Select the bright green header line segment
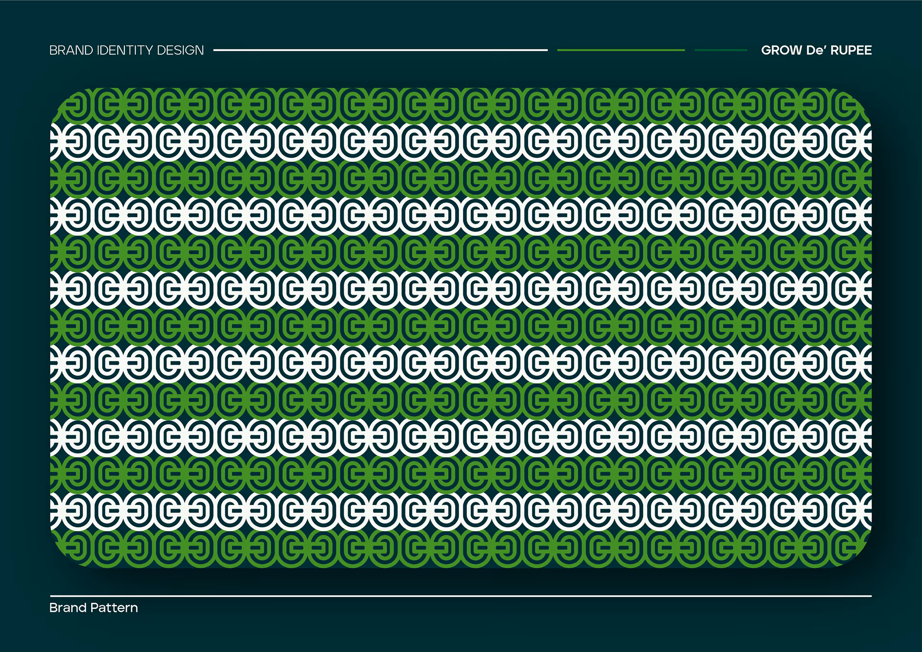 pos(620,49)
